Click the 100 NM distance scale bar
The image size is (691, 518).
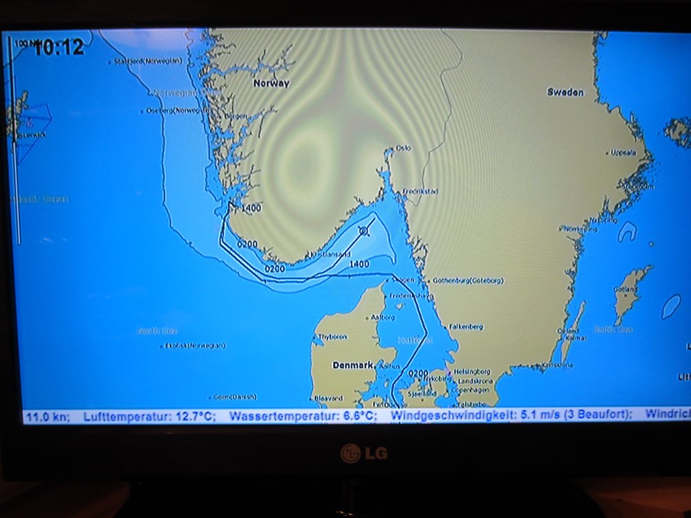coord(19,138)
